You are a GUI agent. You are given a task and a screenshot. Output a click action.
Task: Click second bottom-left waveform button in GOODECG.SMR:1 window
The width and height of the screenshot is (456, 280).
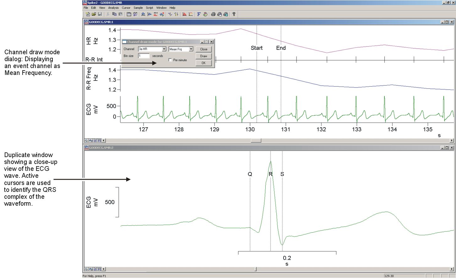[x=91, y=140]
